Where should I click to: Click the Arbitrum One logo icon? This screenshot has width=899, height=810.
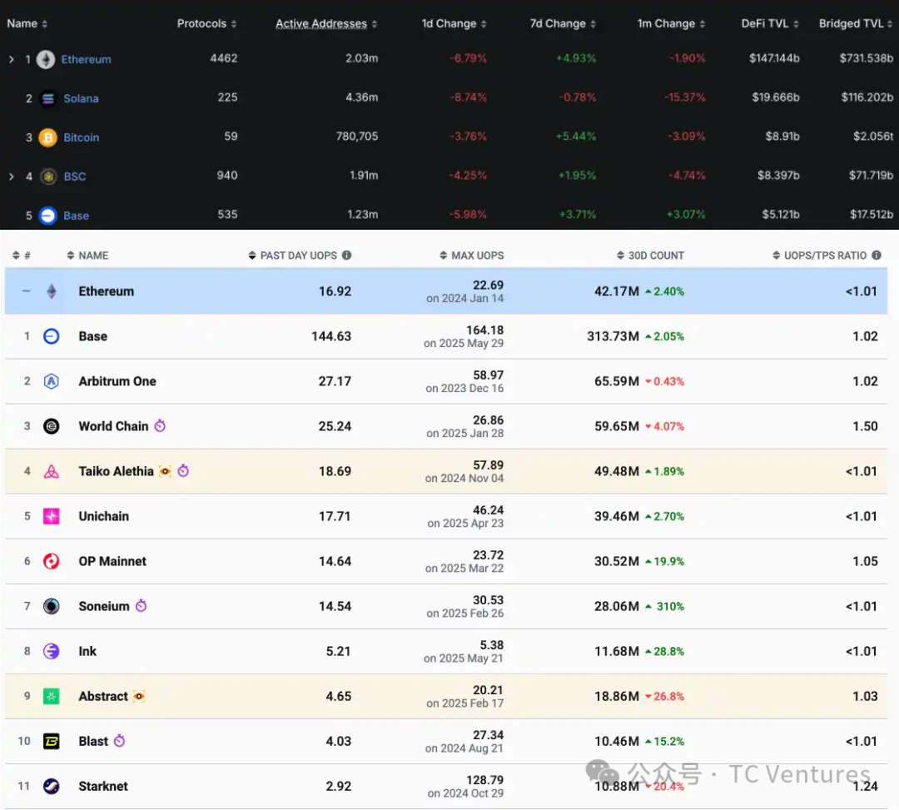(52, 381)
